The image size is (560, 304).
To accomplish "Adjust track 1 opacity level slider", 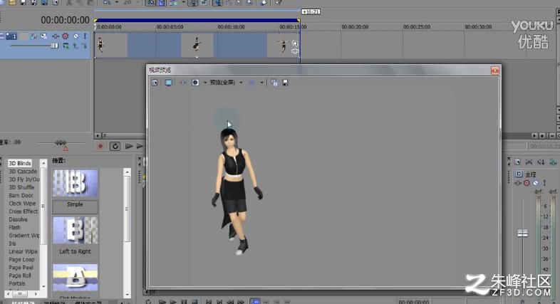I will 54,46.
